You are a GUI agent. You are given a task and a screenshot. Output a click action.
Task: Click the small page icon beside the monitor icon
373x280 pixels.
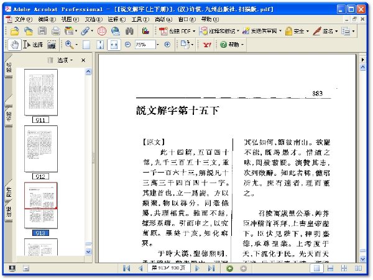(x=26, y=269)
